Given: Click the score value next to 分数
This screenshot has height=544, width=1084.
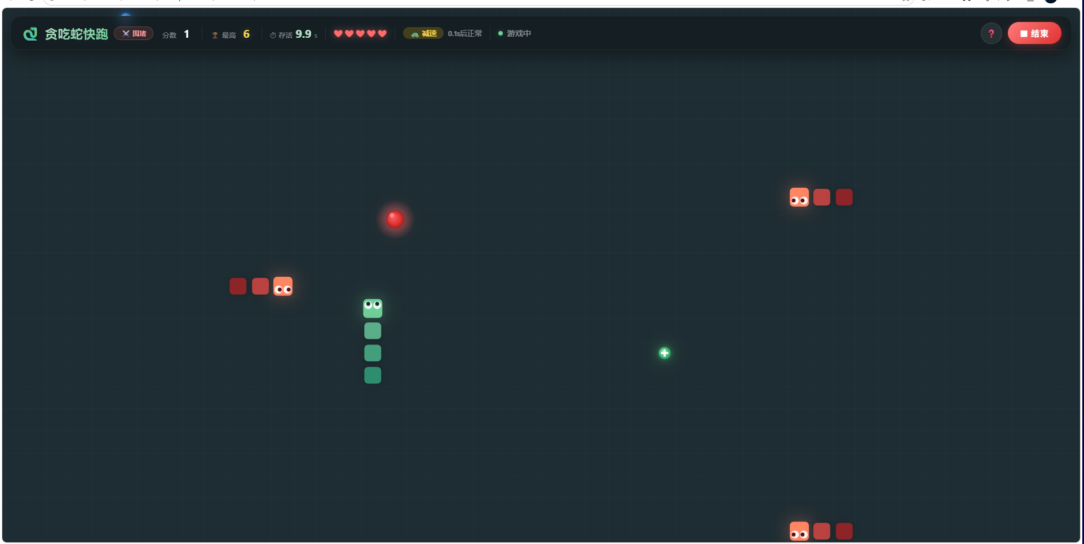Looking at the screenshot, I should pos(187,34).
